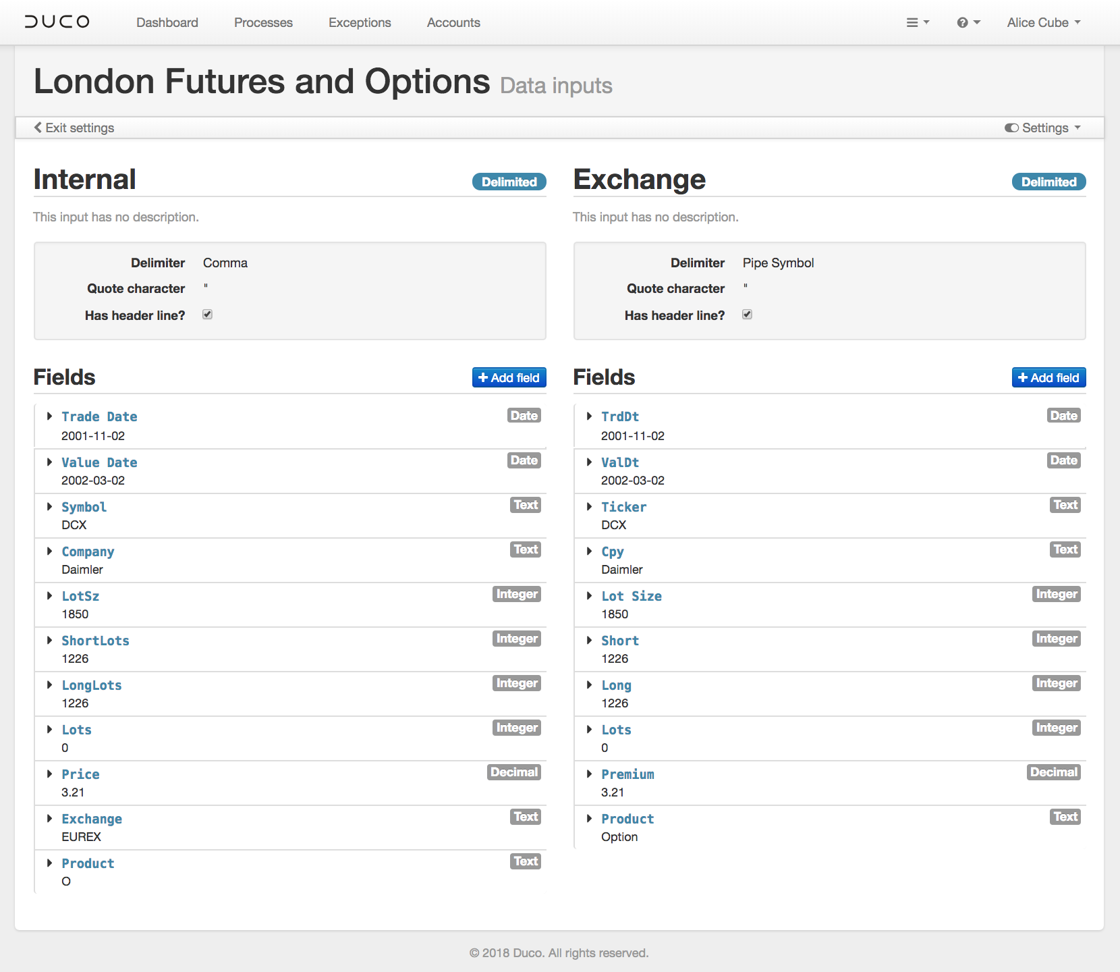1120x972 pixels.
Task: Click the Decimal type badge on Price
Action: coord(513,772)
